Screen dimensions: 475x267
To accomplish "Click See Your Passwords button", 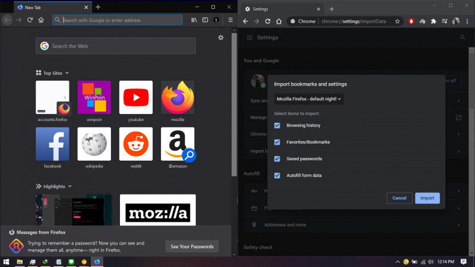I will [192, 246].
